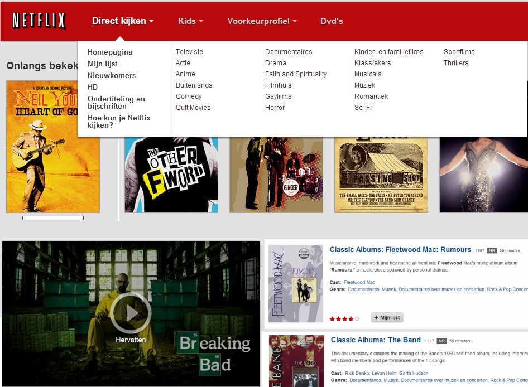Image resolution: width=528 pixels, height=387 pixels.
Task: Open The Band album cover thumbnail
Action: (x=296, y=361)
